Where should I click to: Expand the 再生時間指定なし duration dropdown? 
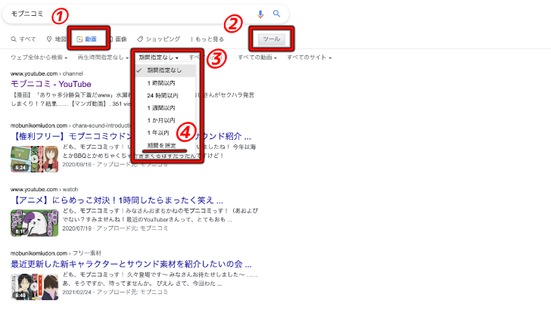pyautogui.click(x=103, y=57)
